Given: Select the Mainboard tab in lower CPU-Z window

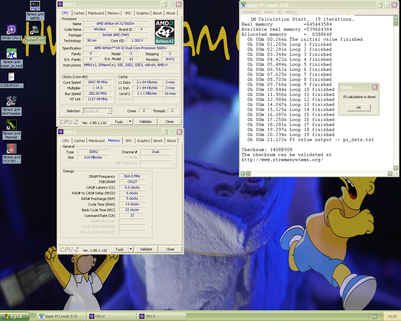Looking at the screenshot, I should point(96,141).
